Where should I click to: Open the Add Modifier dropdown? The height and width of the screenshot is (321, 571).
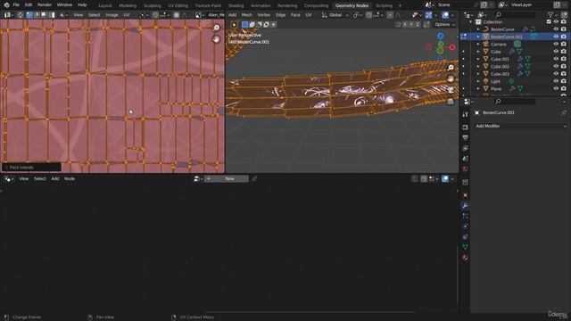tap(521, 126)
